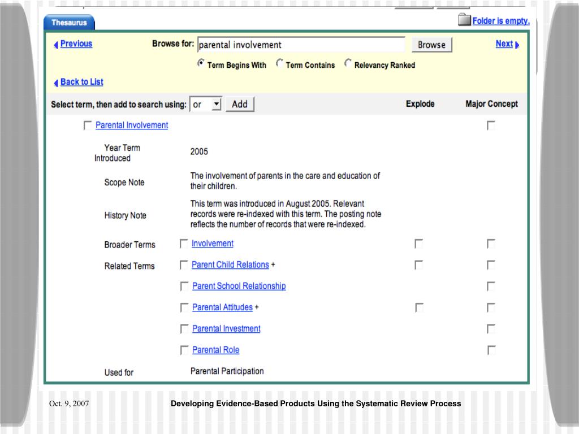
Task: Click the Browse for input field
Action: 301,45
